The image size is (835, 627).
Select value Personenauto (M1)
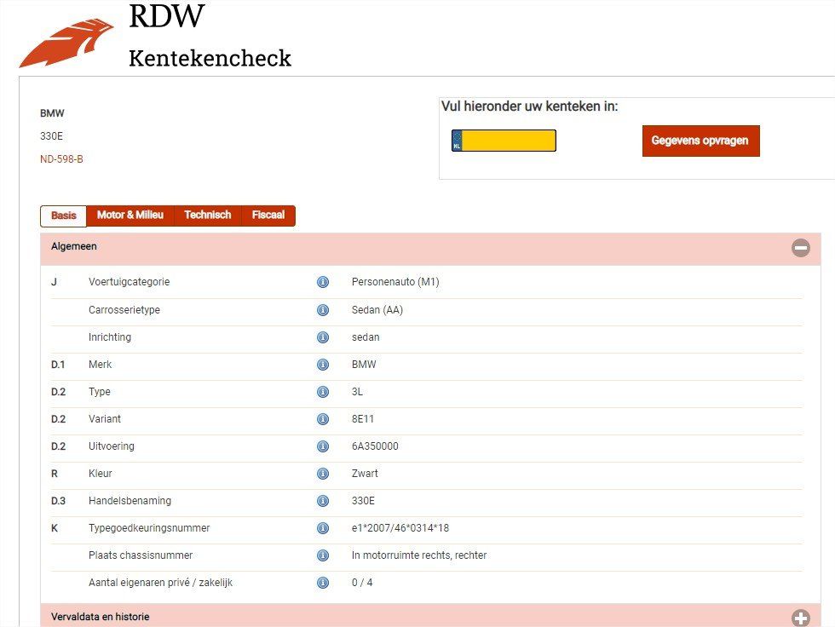coord(395,282)
